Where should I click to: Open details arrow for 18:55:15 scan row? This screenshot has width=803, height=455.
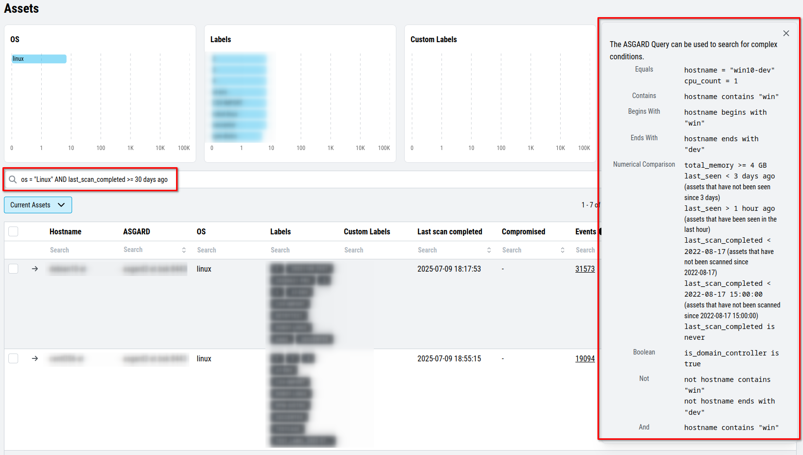(x=35, y=358)
